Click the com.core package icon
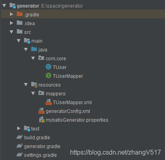This screenshot has width=165, height=160. click(41, 58)
